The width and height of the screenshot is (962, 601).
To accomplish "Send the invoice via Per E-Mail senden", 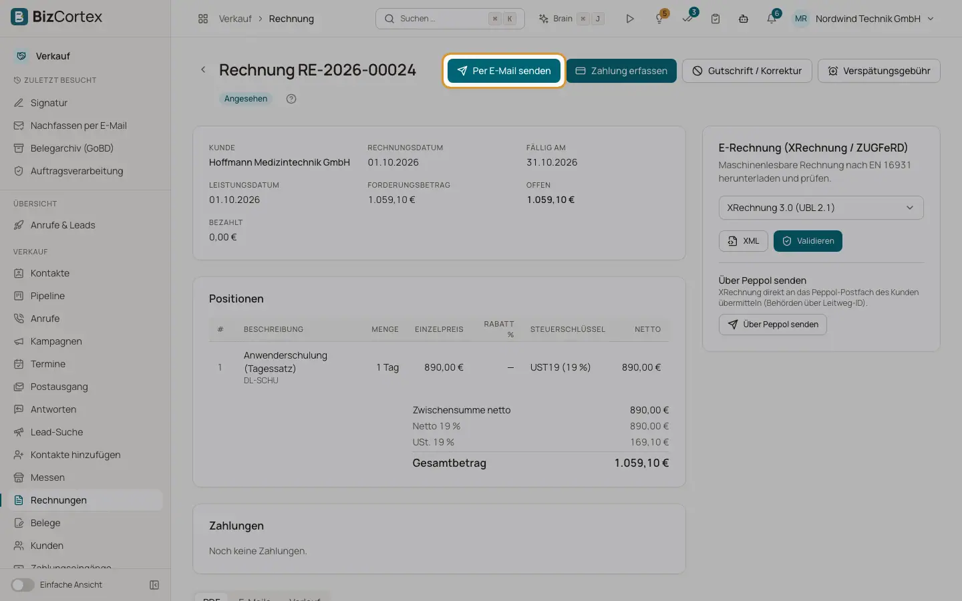I will click(504, 71).
